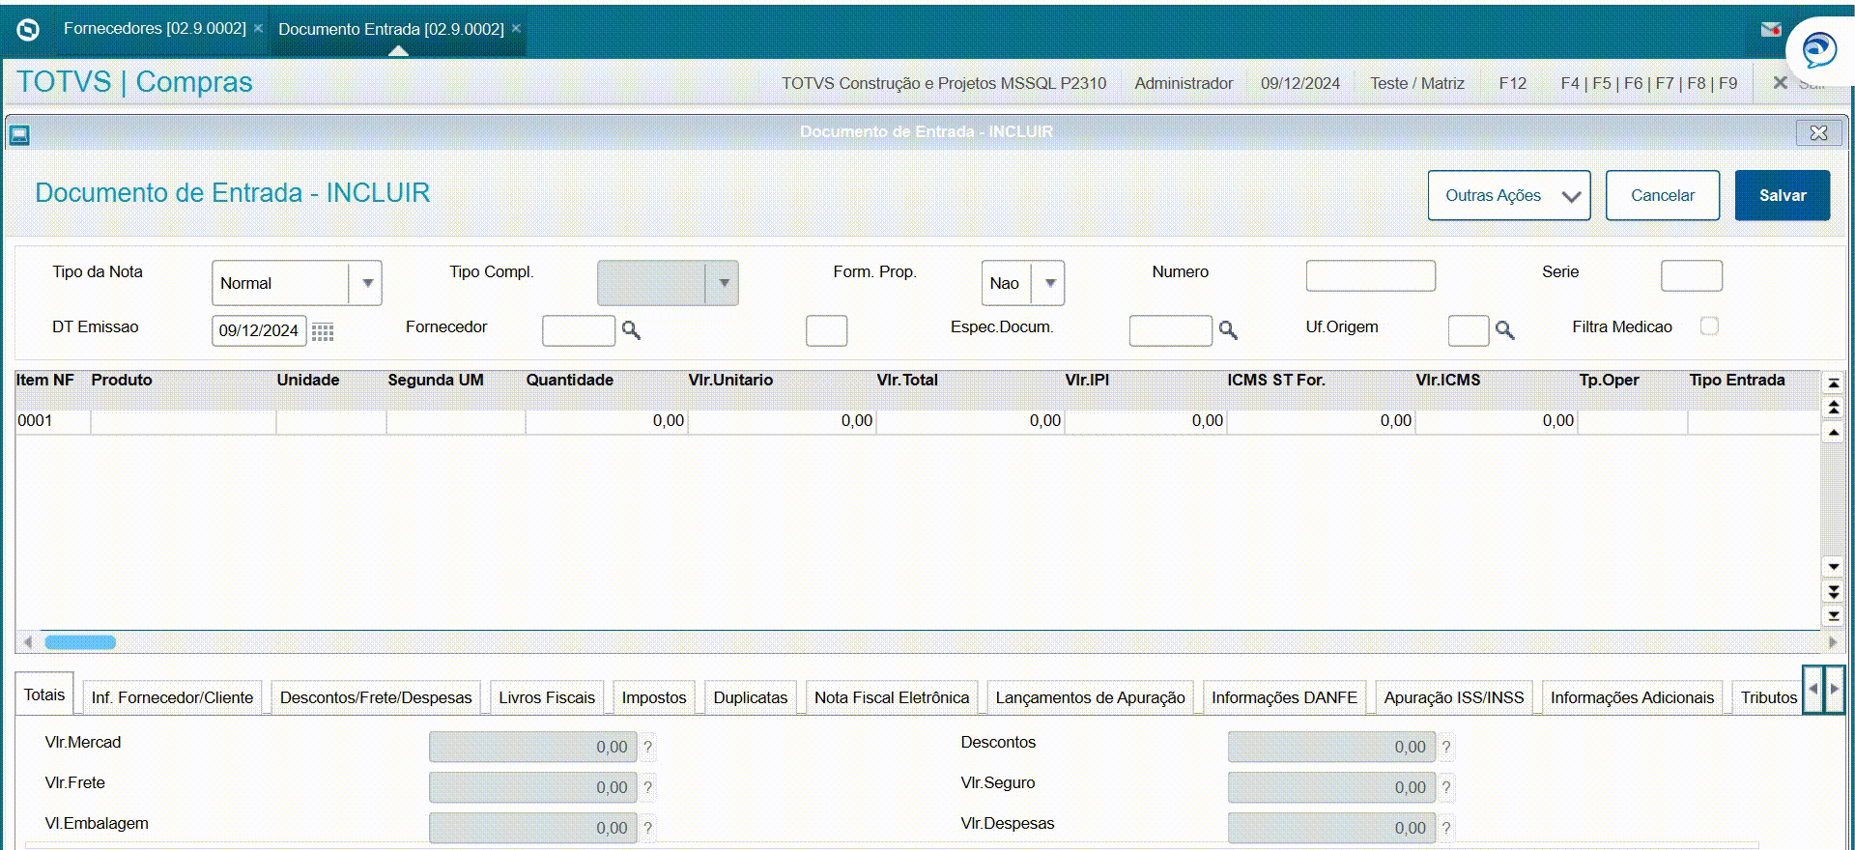The height and width of the screenshot is (850, 1855).
Task: Open Descontos/Frete/Despesas tab
Action: tap(376, 697)
